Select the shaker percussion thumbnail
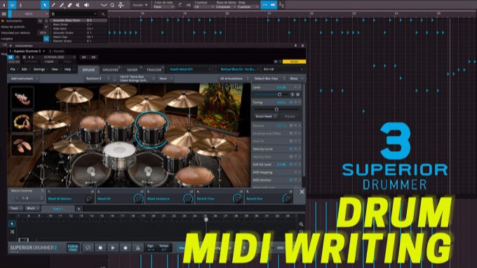 coord(22,97)
